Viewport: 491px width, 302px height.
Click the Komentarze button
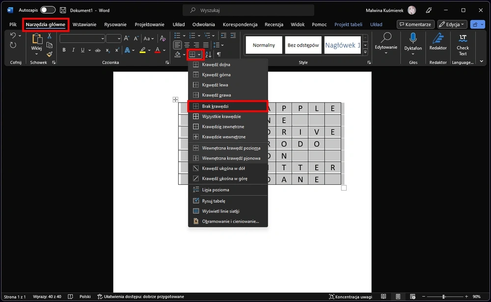(x=415, y=25)
